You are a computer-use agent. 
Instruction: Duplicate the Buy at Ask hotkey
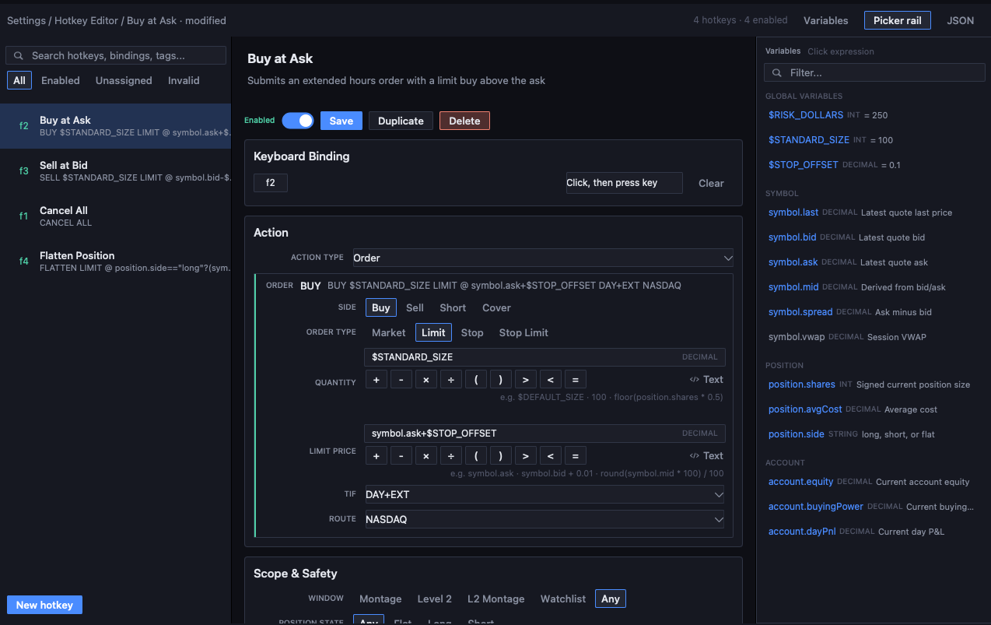(401, 121)
